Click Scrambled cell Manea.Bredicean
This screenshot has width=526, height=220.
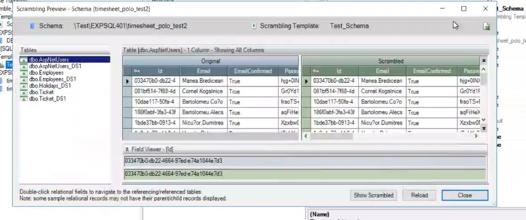pyautogui.click(x=382, y=81)
